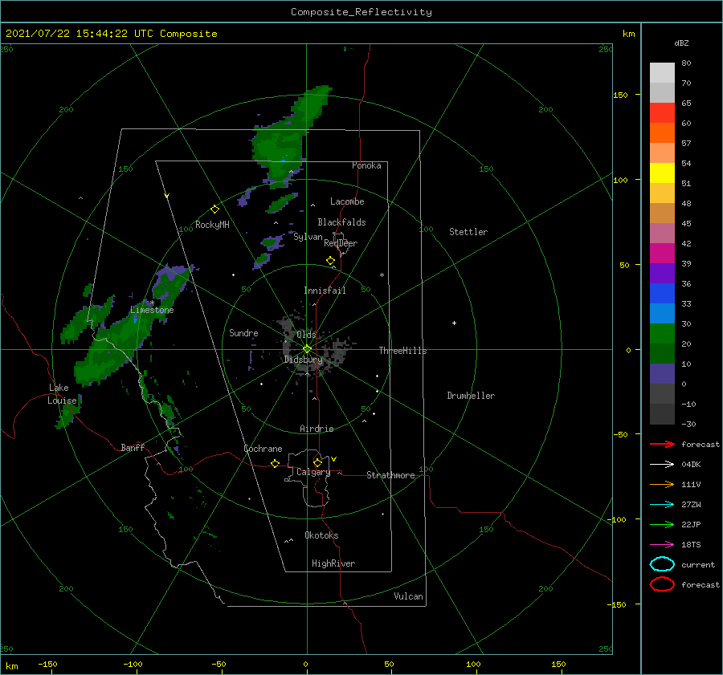Click the Sylvan label
Image resolution: width=723 pixels, height=675 pixels.
[x=308, y=237]
